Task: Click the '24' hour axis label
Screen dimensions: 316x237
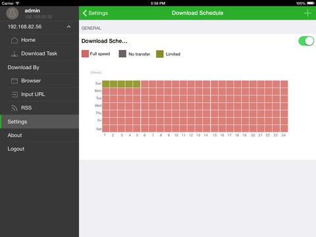Action: (x=284, y=135)
